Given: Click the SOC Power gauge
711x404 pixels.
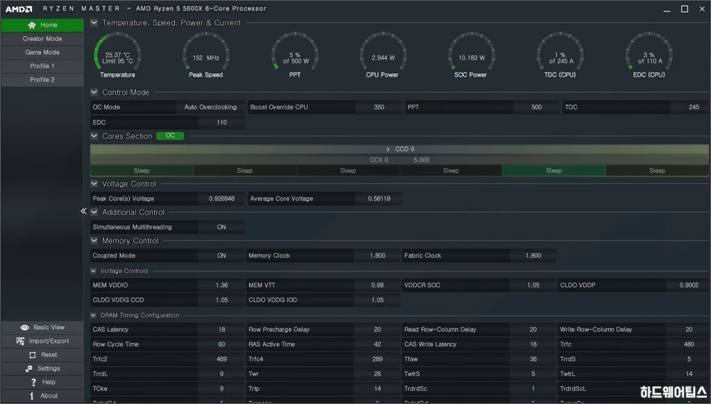Looking at the screenshot, I should (471, 56).
